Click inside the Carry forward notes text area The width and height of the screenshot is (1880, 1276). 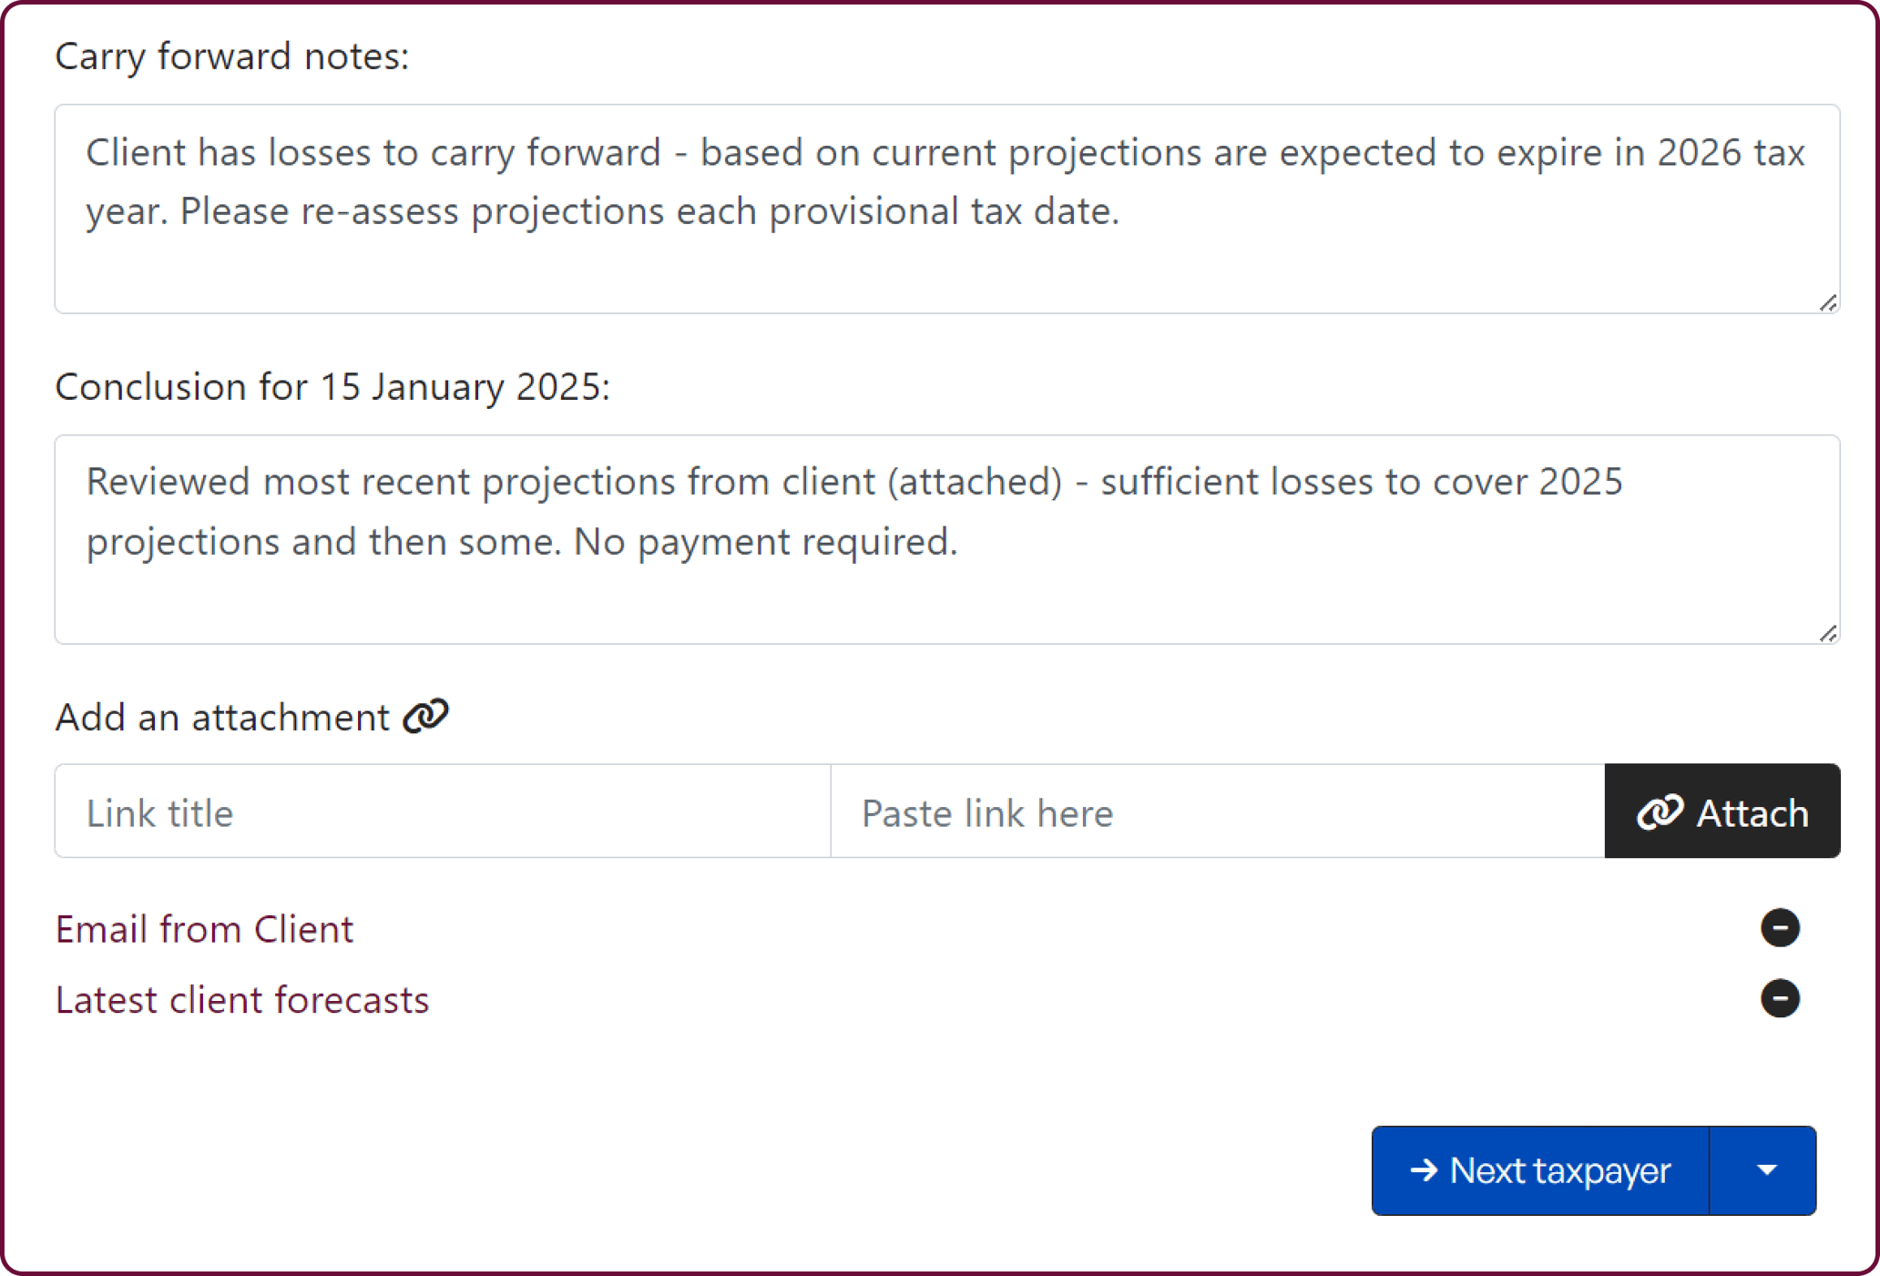(x=945, y=264)
